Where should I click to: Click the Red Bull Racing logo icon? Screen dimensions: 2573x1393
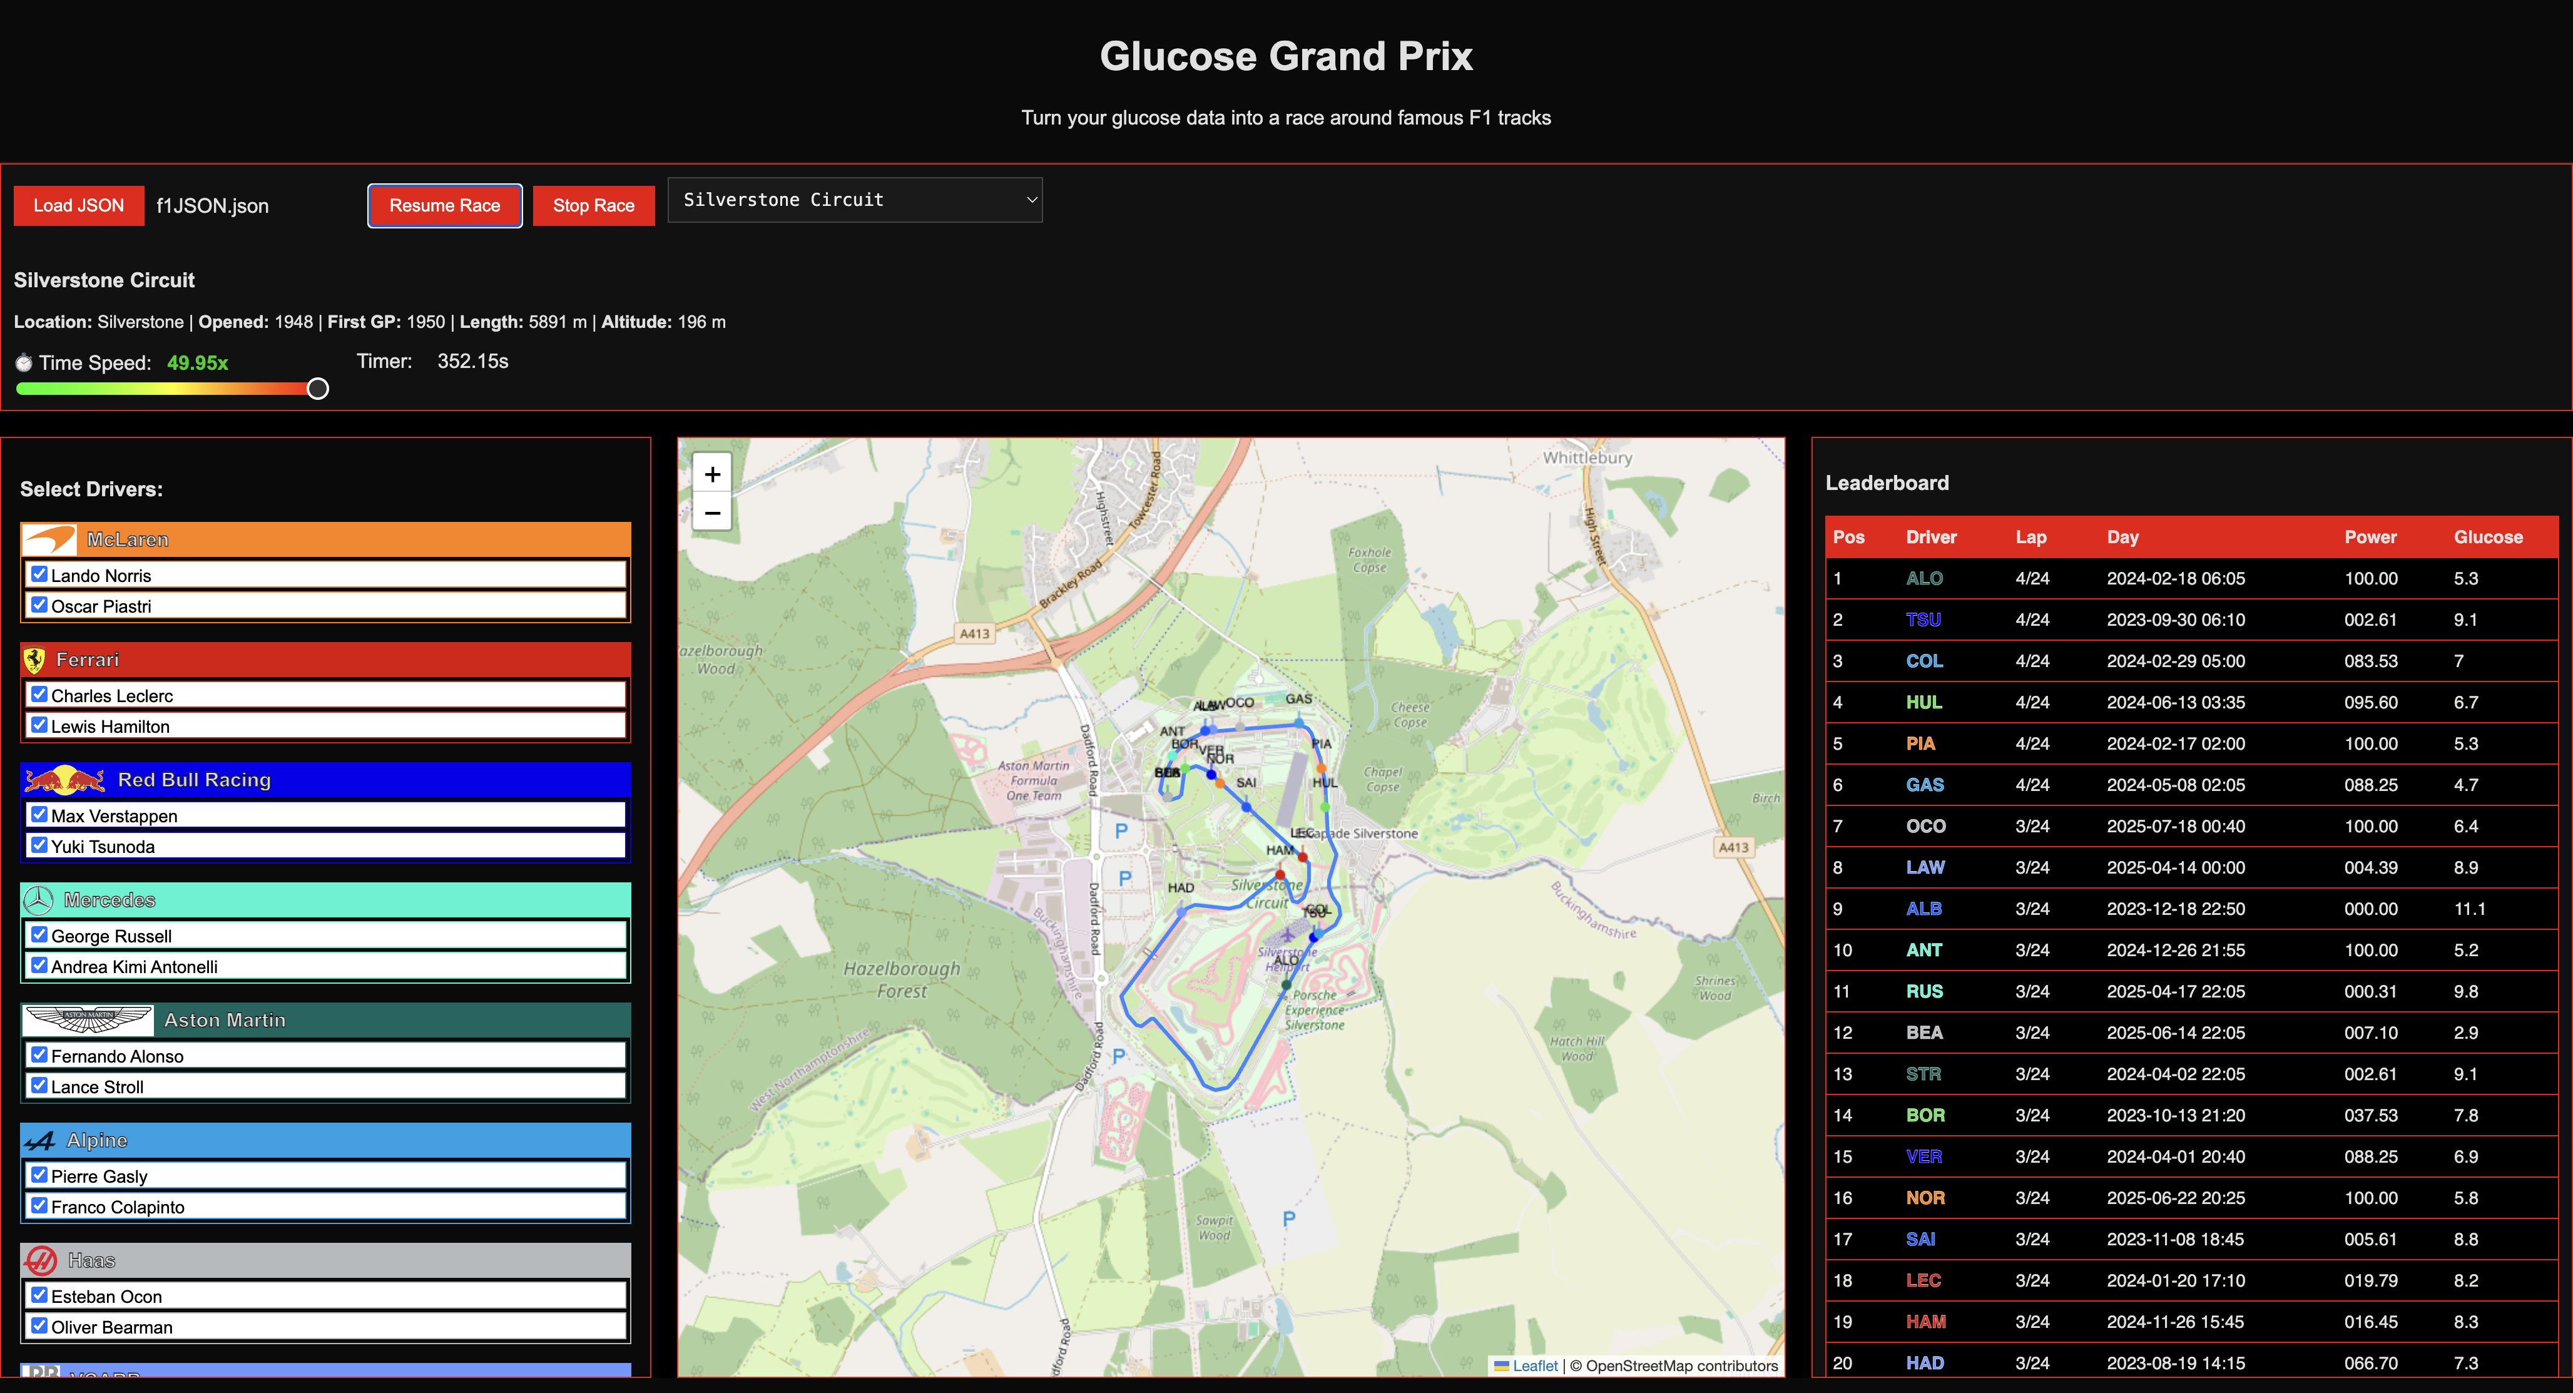coord(64,780)
